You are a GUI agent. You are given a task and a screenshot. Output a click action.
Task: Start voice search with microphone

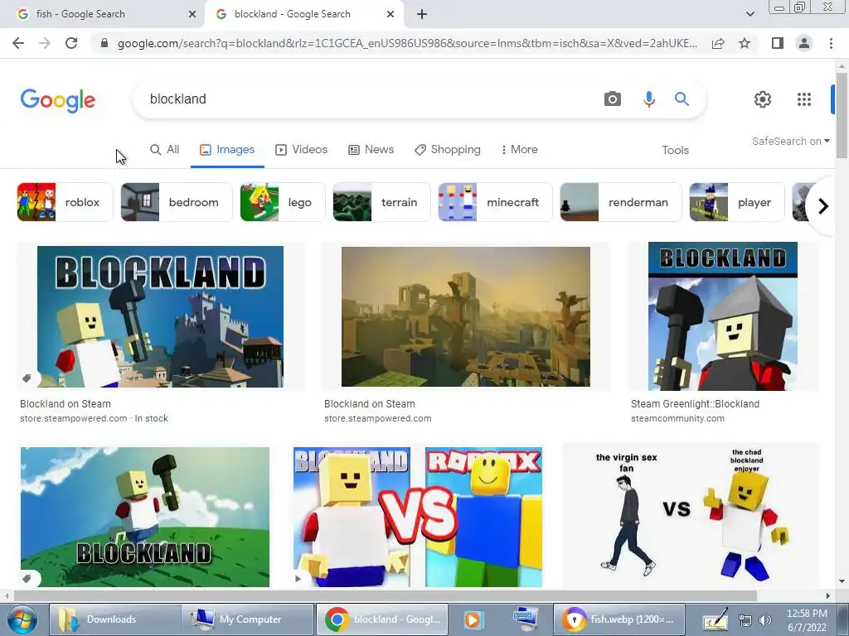[x=648, y=99]
